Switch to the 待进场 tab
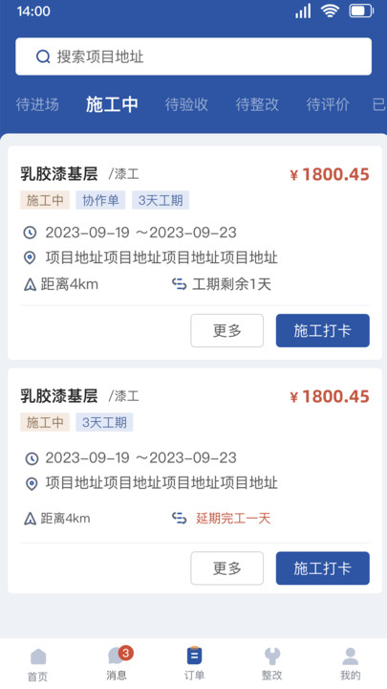387x689 pixels. pyautogui.click(x=37, y=104)
